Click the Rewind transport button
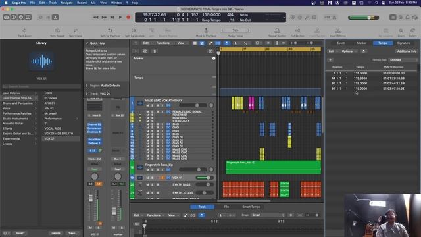This screenshot has width=421, height=237. (x=95, y=18)
